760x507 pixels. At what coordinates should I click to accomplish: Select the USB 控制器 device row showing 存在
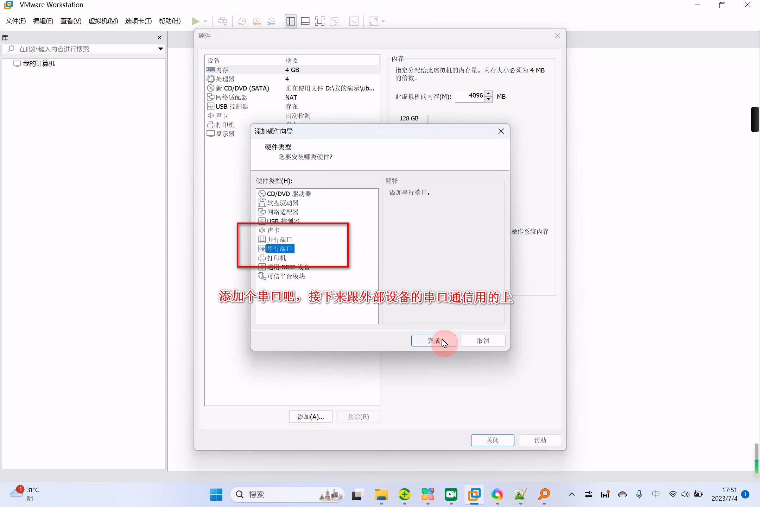(x=292, y=106)
